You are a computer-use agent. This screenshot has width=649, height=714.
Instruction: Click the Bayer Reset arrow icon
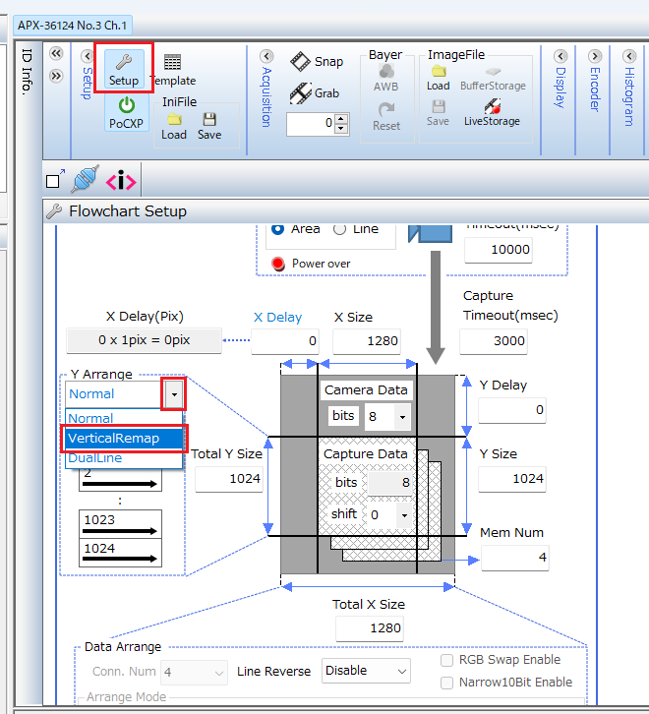click(x=386, y=110)
